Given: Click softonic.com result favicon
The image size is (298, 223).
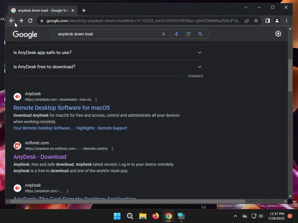Looking at the screenshot, I should click(17, 146).
